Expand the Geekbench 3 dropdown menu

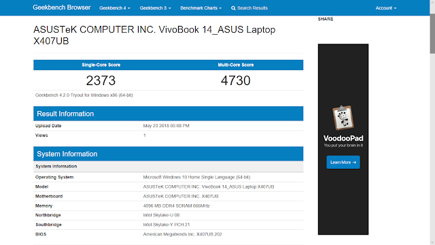point(155,8)
